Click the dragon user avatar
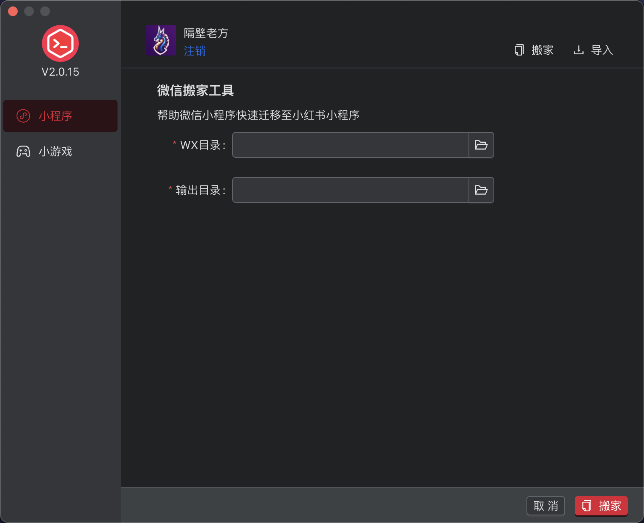The image size is (644, 523). pyautogui.click(x=161, y=40)
